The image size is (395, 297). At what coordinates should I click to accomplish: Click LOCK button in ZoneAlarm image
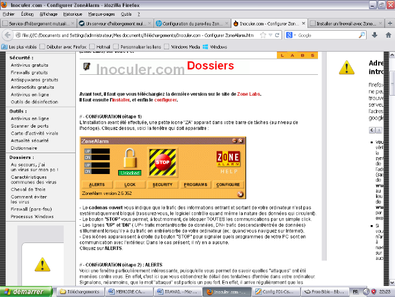pyautogui.click(x=130, y=184)
